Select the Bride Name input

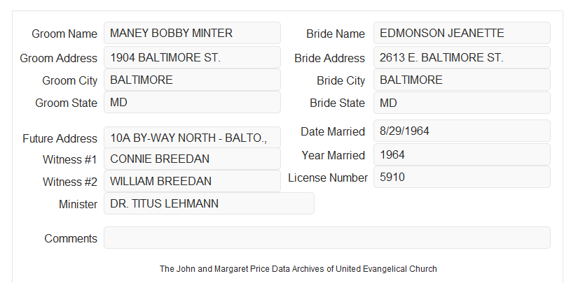(x=462, y=33)
